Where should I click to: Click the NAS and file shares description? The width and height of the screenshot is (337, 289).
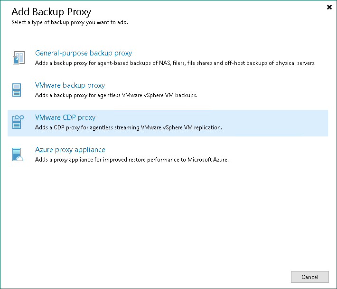click(x=175, y=63)
